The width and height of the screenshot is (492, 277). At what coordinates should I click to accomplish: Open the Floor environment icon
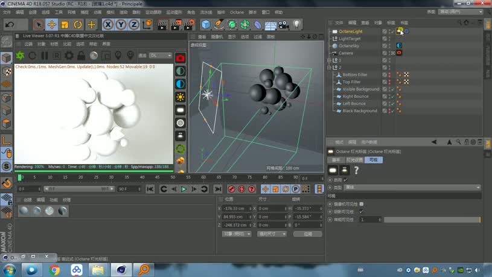click(x=270, y=25)
